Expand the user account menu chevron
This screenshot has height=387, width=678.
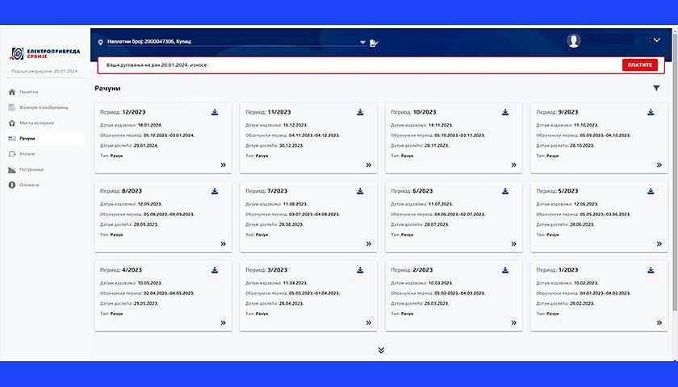click(x=657, y=40)
